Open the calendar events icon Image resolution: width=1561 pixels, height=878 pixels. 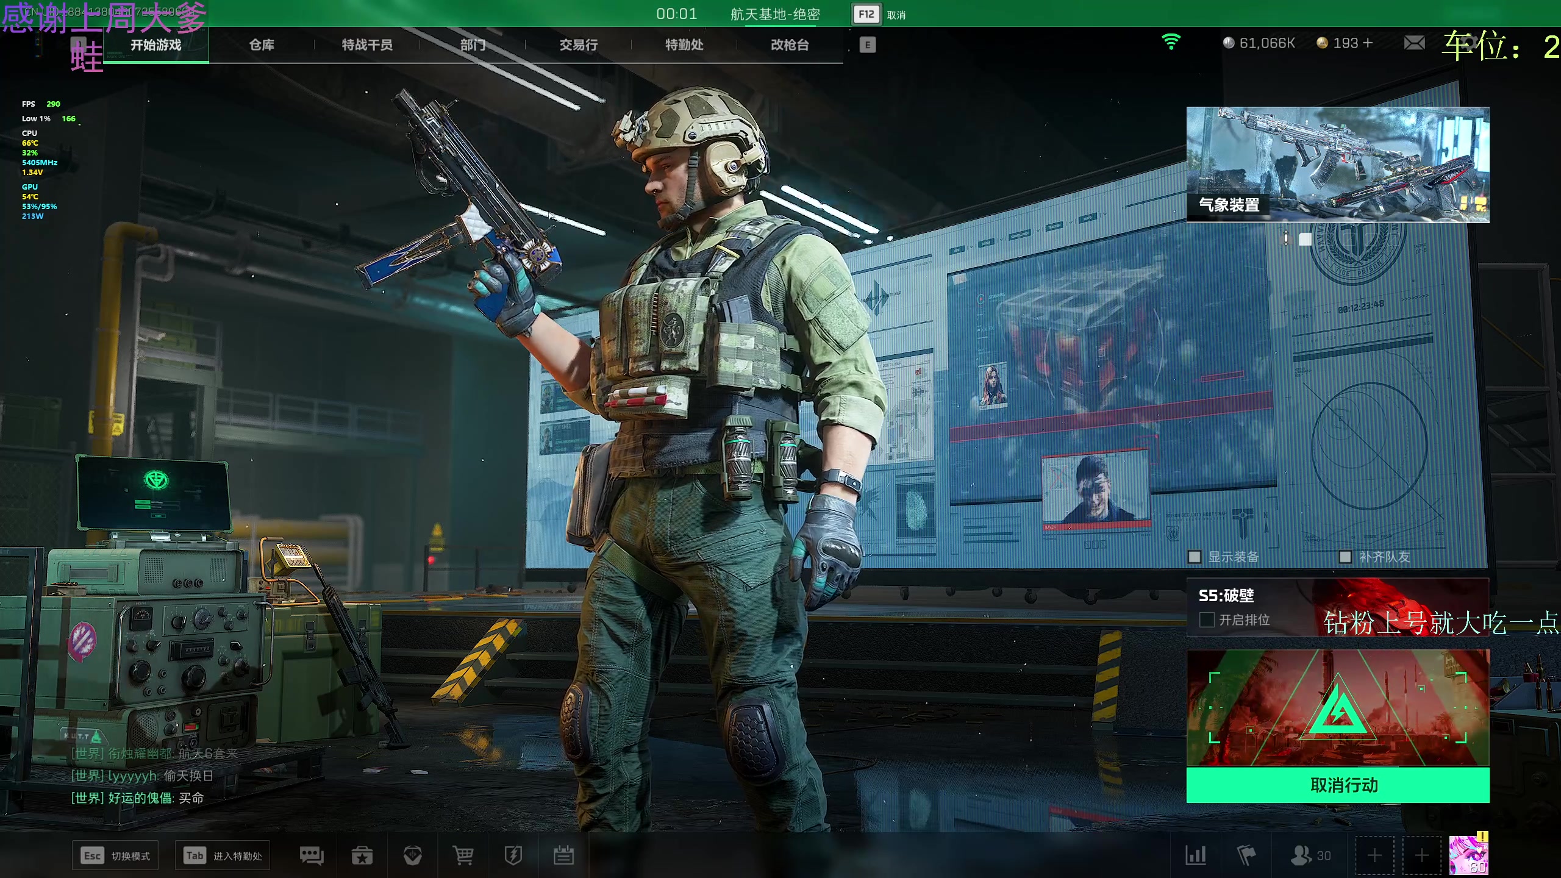click(x=563, y=855)
